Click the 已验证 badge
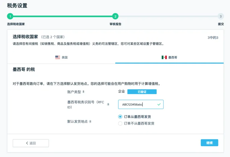This screenshot has height=157, width=230. pyautogui.click(x=142, y=92)
